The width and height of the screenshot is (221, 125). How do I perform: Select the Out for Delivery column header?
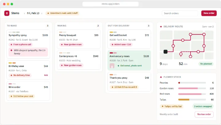pyautogui.click(x=118, y=26)
